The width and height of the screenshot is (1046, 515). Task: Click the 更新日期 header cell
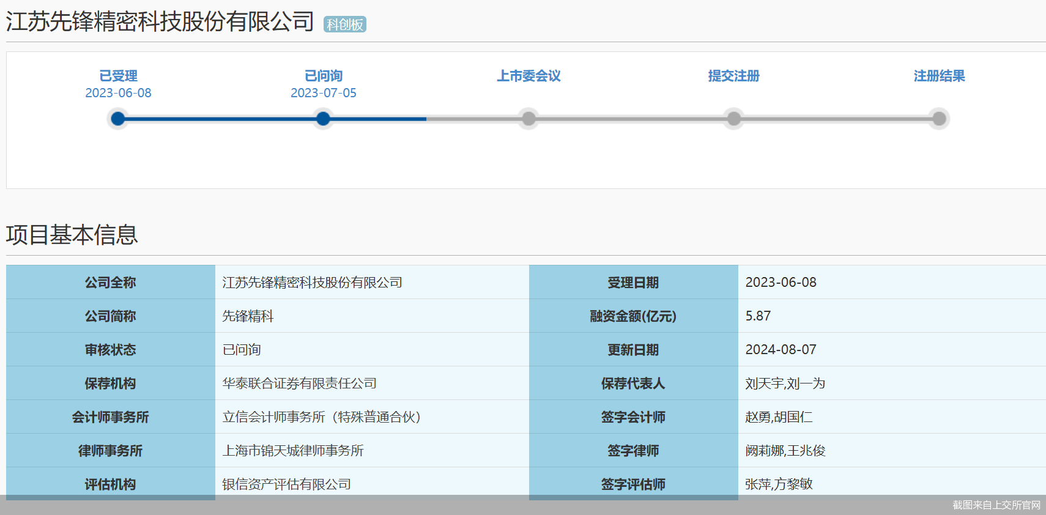[634, 349]
